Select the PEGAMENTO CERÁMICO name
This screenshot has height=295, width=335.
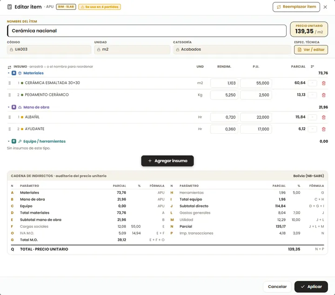(x=47, y=95)
